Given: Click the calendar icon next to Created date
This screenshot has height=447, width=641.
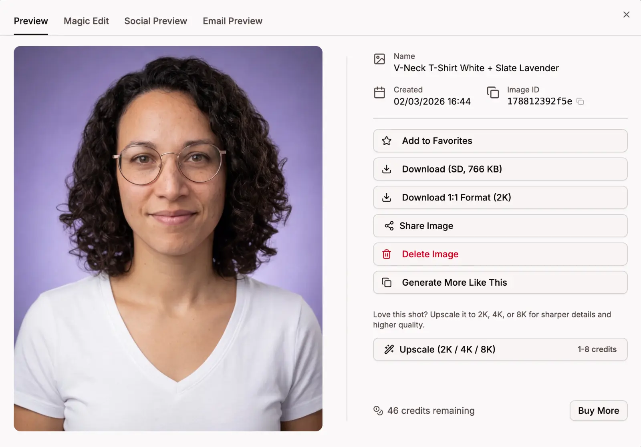Looking at the screenshot, I should [x=379, y=92].
